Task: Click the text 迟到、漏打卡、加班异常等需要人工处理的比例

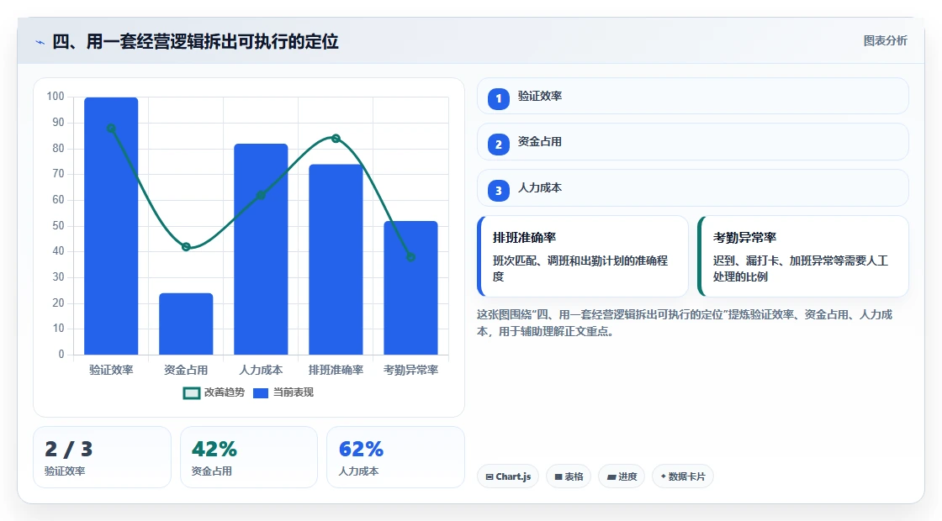Action: pyautogui.click(x=801, y=268)
